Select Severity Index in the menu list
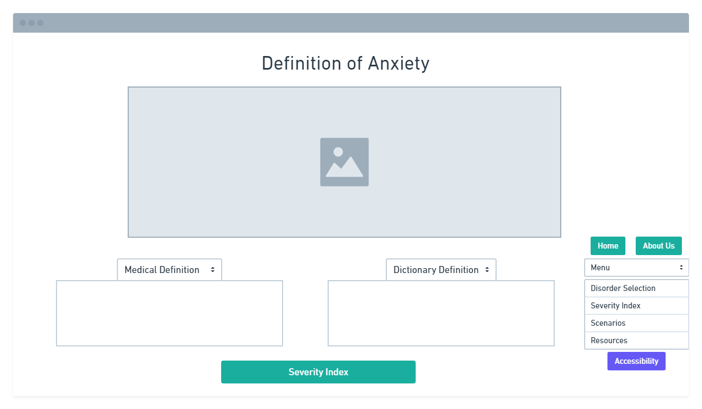702x409 pixels. tap(637, 306)
